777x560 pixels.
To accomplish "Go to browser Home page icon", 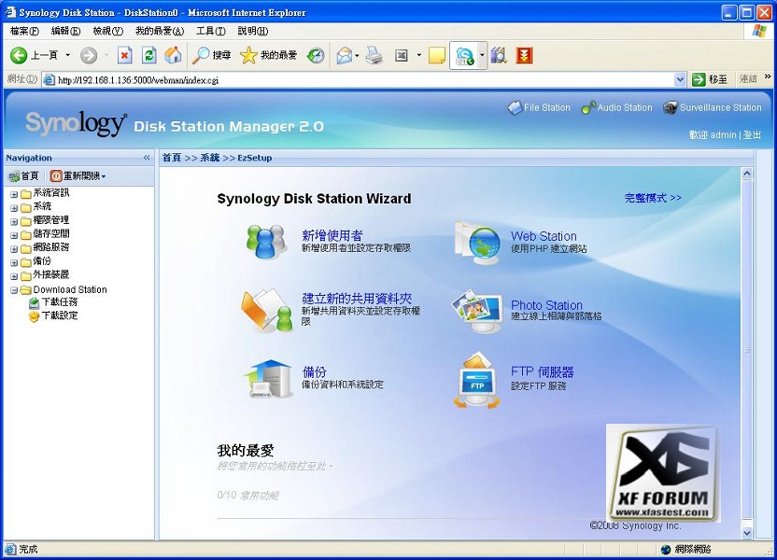I will point(173,55).
